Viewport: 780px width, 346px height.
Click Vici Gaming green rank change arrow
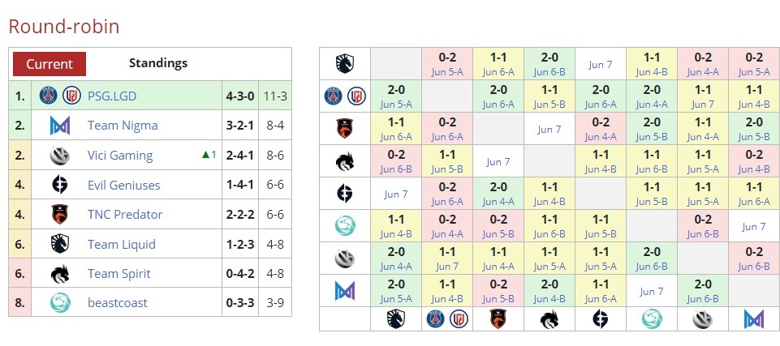[x=207, y=156]
